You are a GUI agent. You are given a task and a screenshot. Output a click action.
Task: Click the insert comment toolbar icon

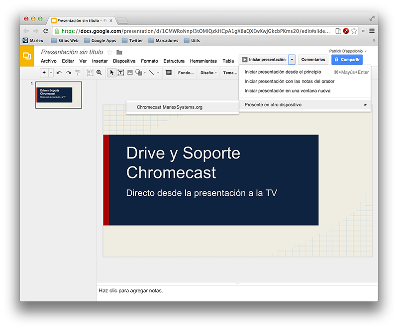coord(169,73)
